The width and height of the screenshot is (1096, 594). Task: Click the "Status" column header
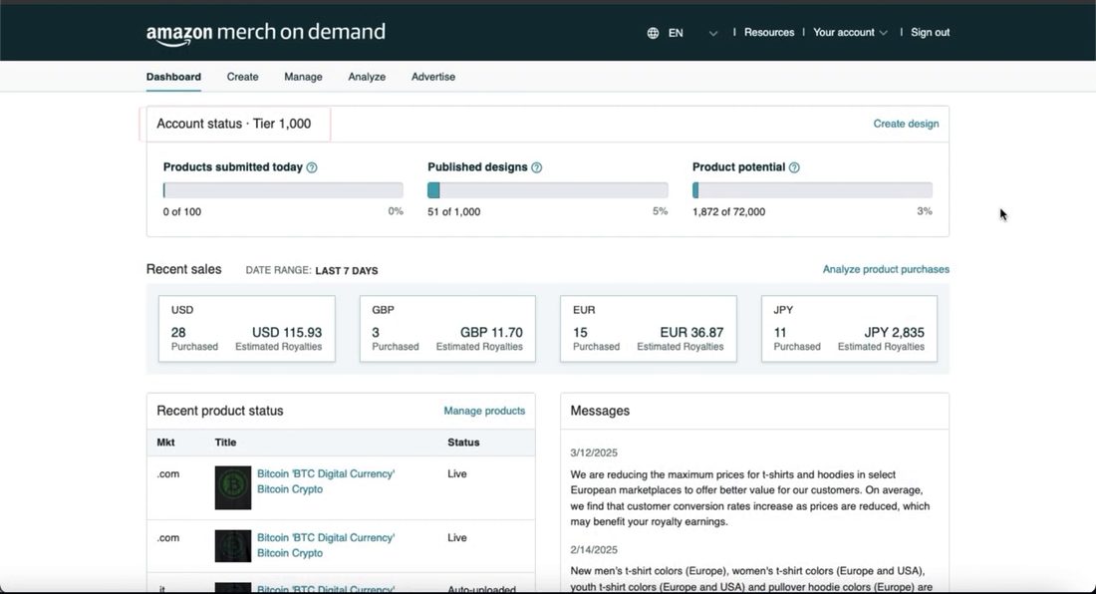click(463, 443)
